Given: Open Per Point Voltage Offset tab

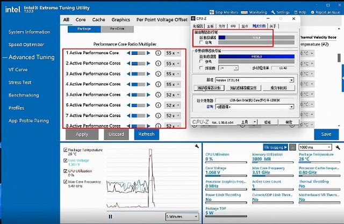Looking at the screenshot, I should (x=162, y=20).
